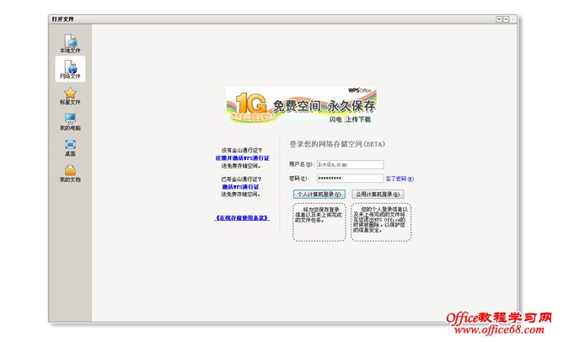Click the 没有金山通行证? text
Screen dimensions: 563x342
coord(241,151)
